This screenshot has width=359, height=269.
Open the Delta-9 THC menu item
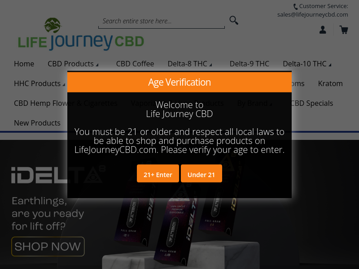pyautogui.click(x=250, y=64)
